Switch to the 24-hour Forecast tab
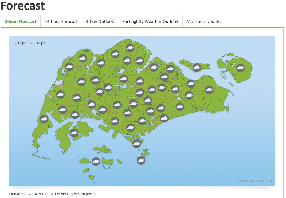286x198 pixels. tap(61, 22)
